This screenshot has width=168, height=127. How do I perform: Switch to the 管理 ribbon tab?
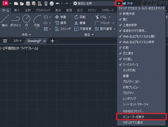(69, 10)
